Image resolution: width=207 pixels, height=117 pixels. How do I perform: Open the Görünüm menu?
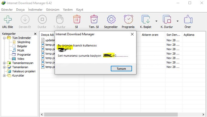(53, 10)
